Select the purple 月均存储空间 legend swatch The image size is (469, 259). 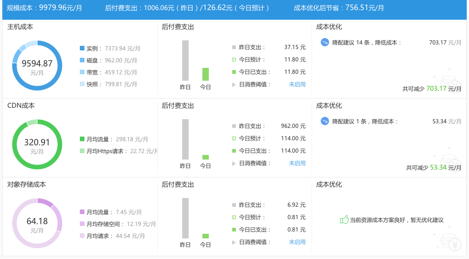point(82,224)
